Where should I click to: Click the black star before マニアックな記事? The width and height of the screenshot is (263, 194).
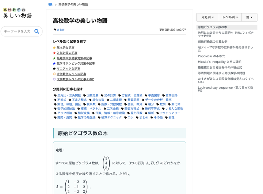(x=54, y=69)
